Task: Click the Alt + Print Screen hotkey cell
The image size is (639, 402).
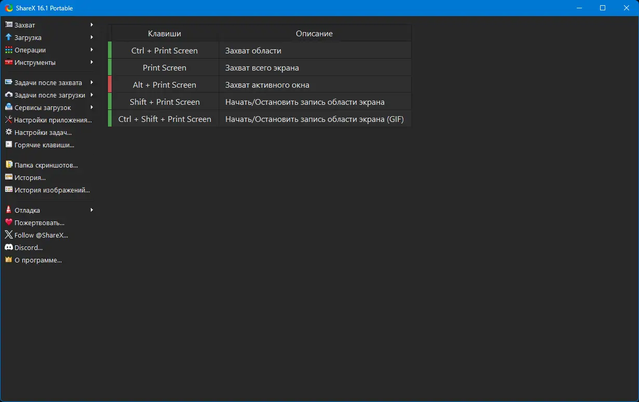Action: [165, 85]
